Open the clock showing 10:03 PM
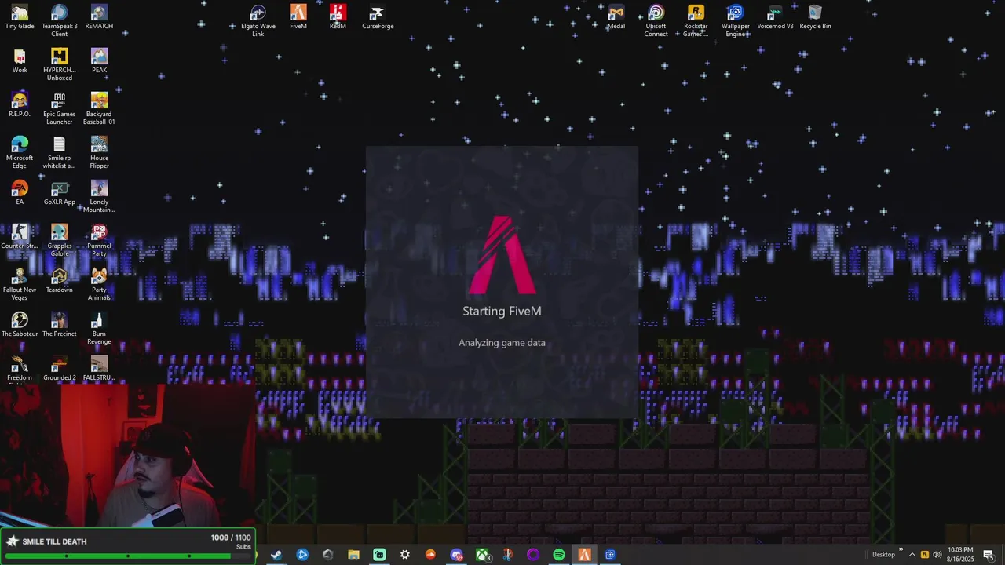The image size is (1005, 565). pyautogui.click(x=960, y=555)
